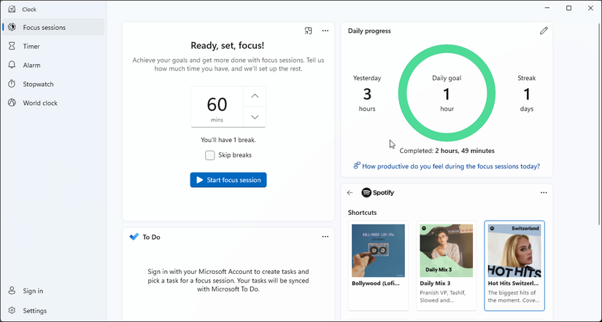Open the Spotify panel's more options menu
The height and width of the screenshot is (322, 602).
tap(543, 193)
